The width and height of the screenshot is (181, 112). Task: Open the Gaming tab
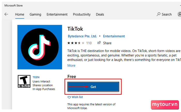click(x=35, y=14)
